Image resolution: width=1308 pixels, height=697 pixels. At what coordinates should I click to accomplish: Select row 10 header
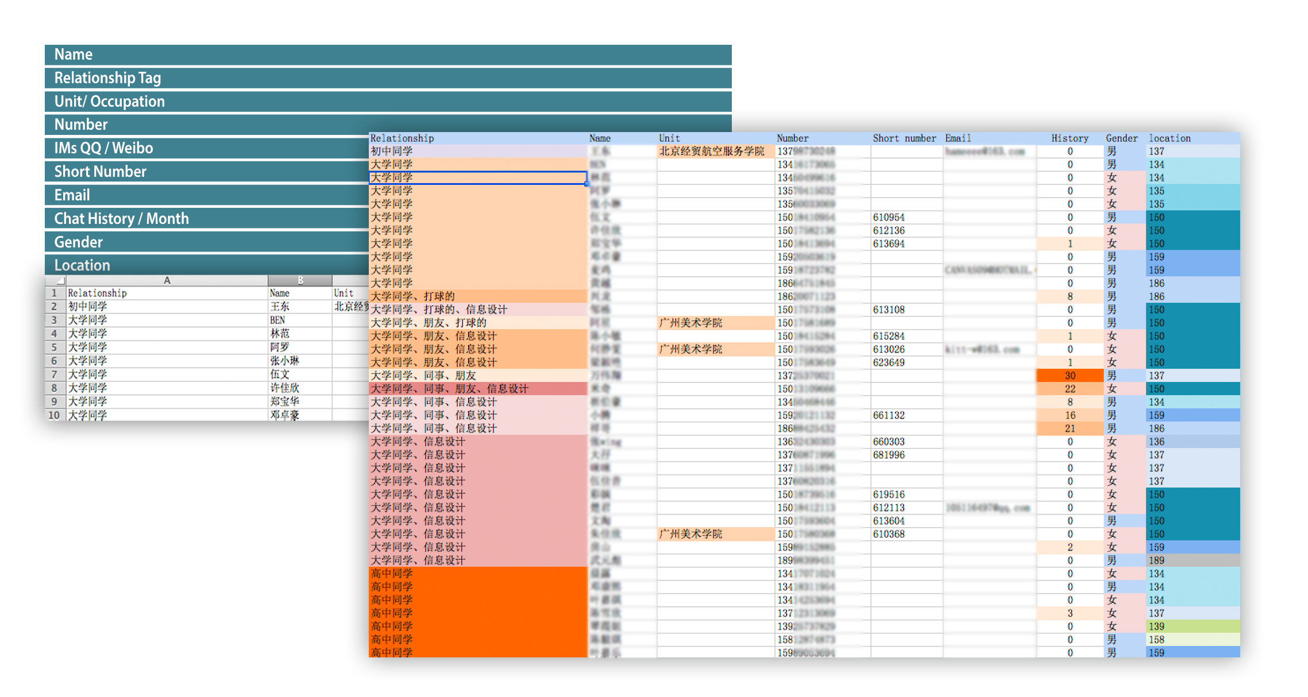tap(54, 415)
